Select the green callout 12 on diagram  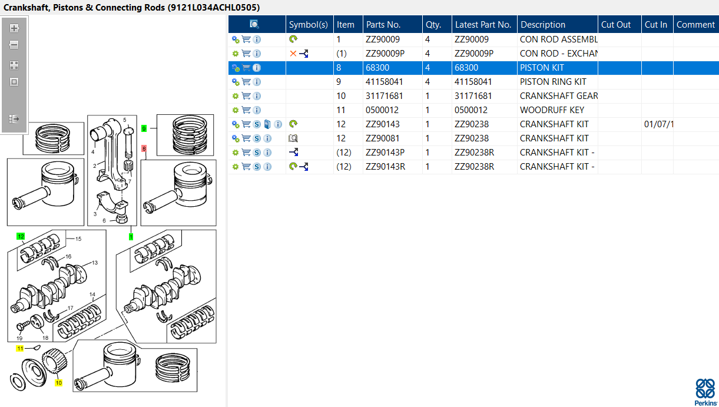(21, 237)
